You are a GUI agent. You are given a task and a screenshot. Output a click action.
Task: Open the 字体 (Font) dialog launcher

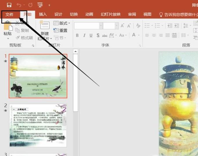tap(140, 46)
